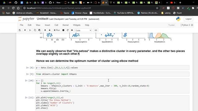The width and height of the screenshot is (198, 111).
Task: Open the Help menu
Action: 87,25
